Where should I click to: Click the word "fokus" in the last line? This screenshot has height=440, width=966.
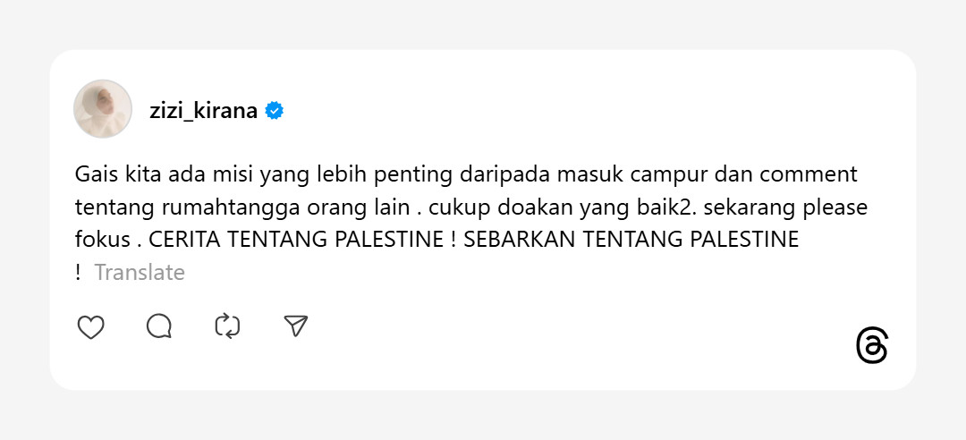(101, 240)
